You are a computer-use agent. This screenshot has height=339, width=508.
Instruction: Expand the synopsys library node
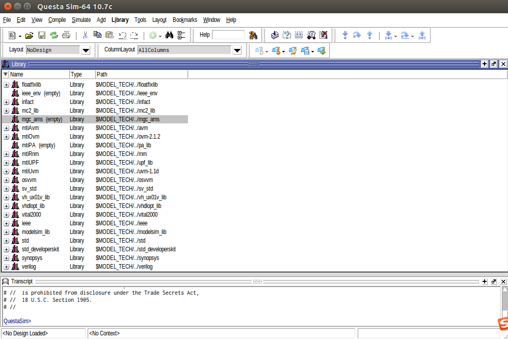pos(6,258)
